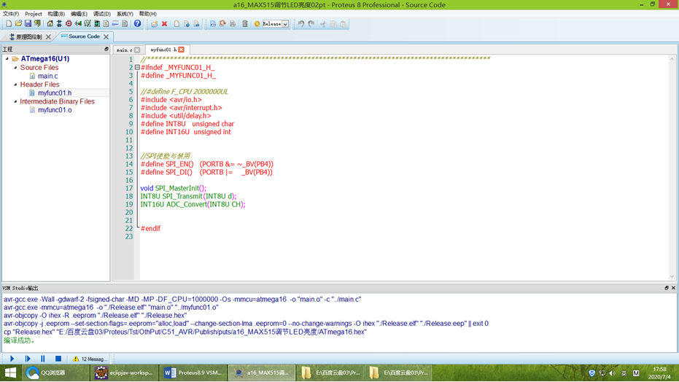Screen dimensions: 679x382
Task: Undo the last edit
Action: (301, 24)
